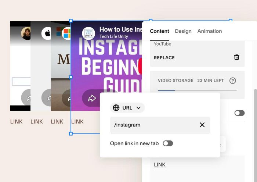The image size is (257, 182).
Task: Open Tech Life Unity channel avatar
Action: point(88,33)
